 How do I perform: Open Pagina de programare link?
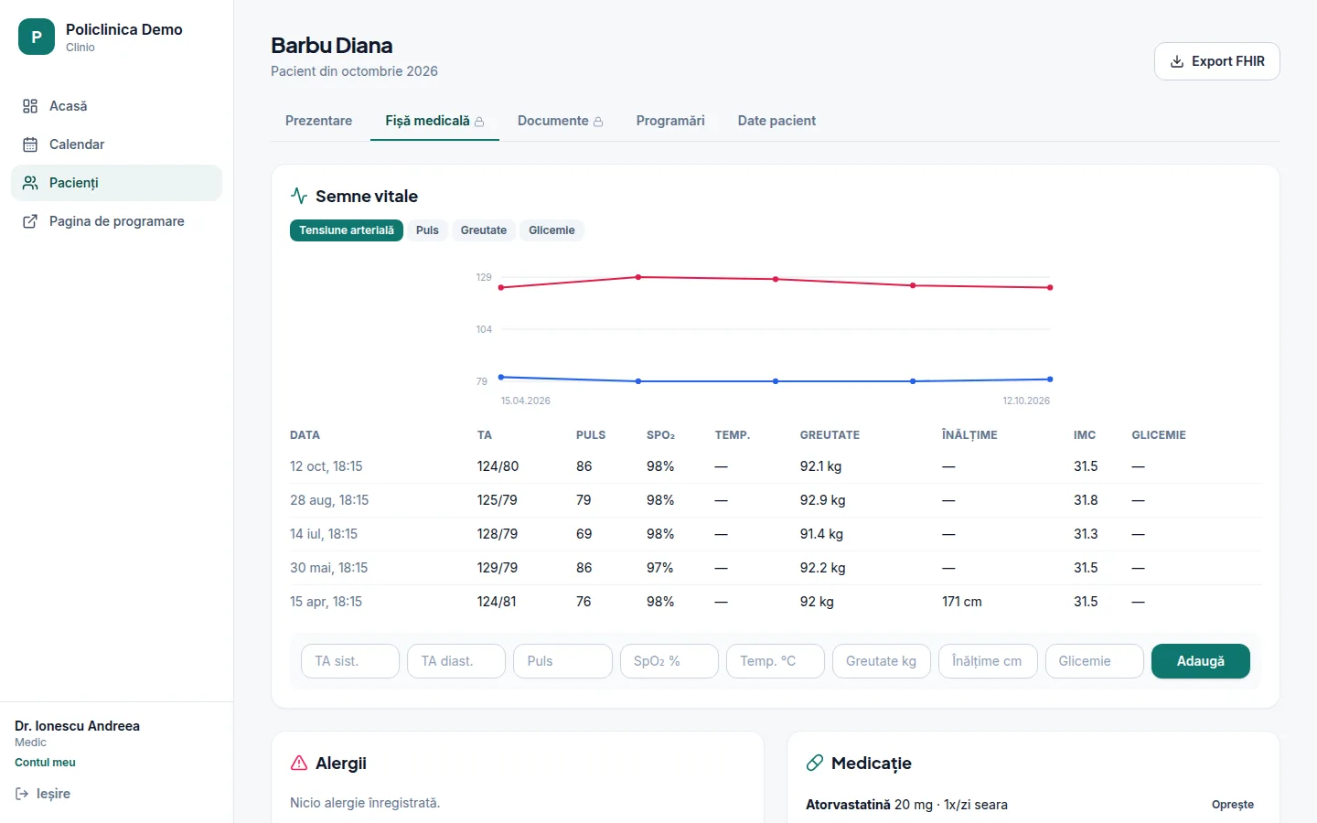[116, 221]
